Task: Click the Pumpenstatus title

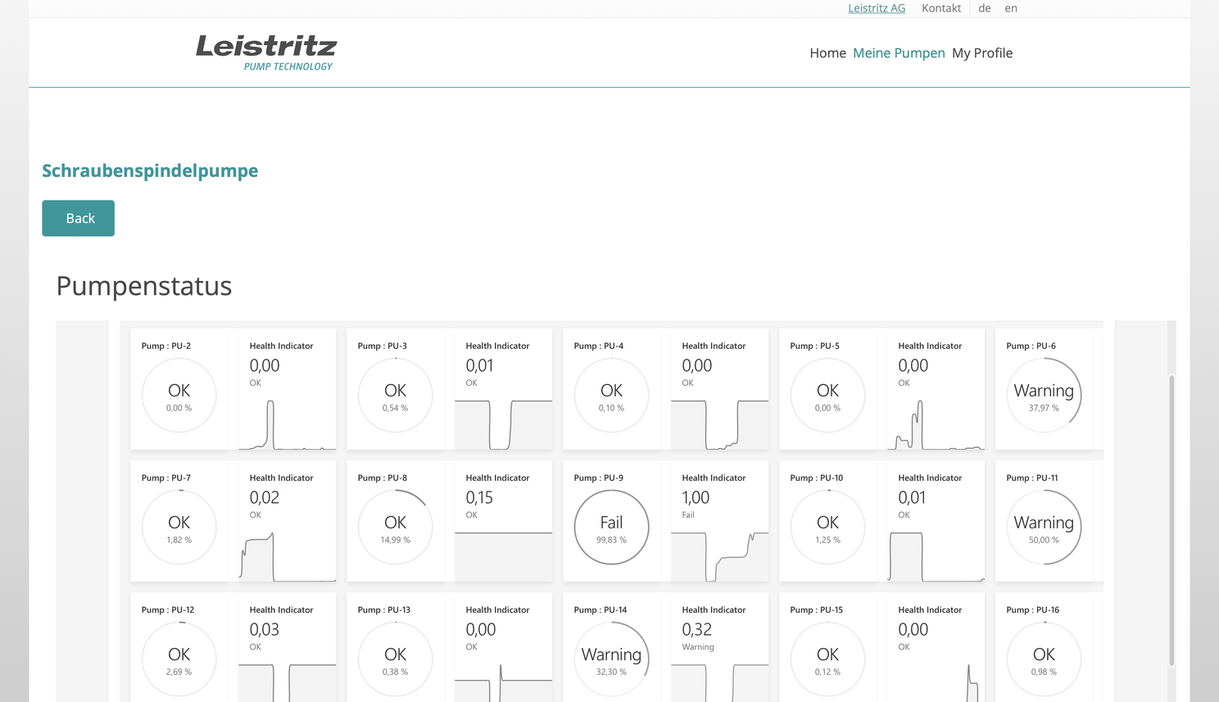Action: pyautogui.click(x=144, y=286)
